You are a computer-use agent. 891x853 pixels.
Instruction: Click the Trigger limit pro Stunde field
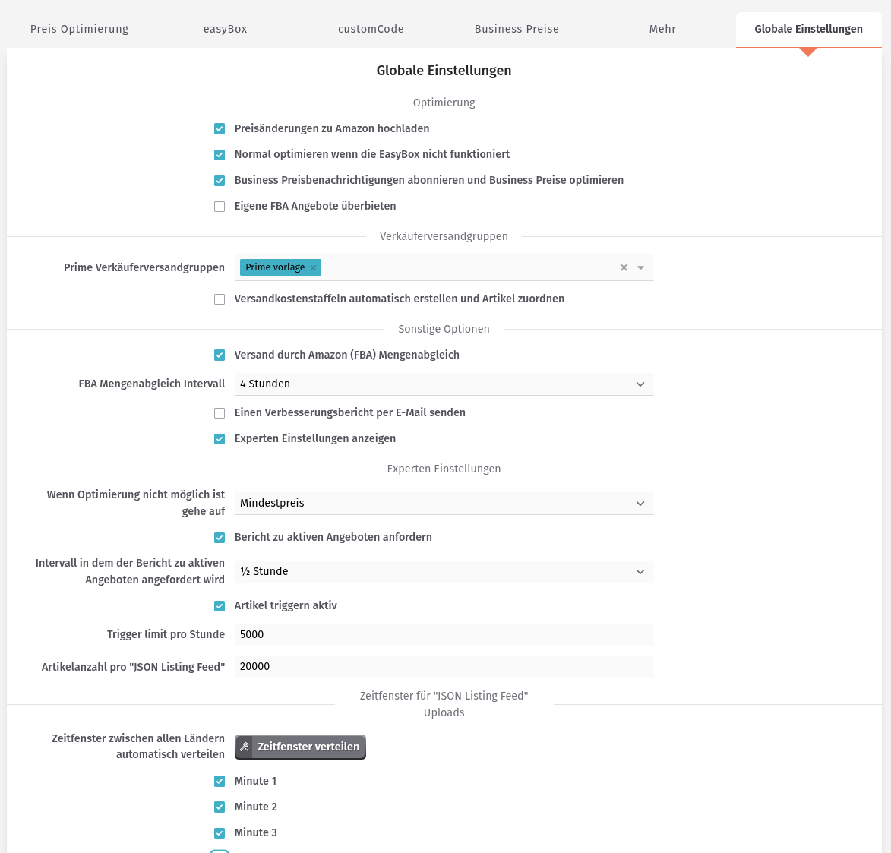(444, 635)
